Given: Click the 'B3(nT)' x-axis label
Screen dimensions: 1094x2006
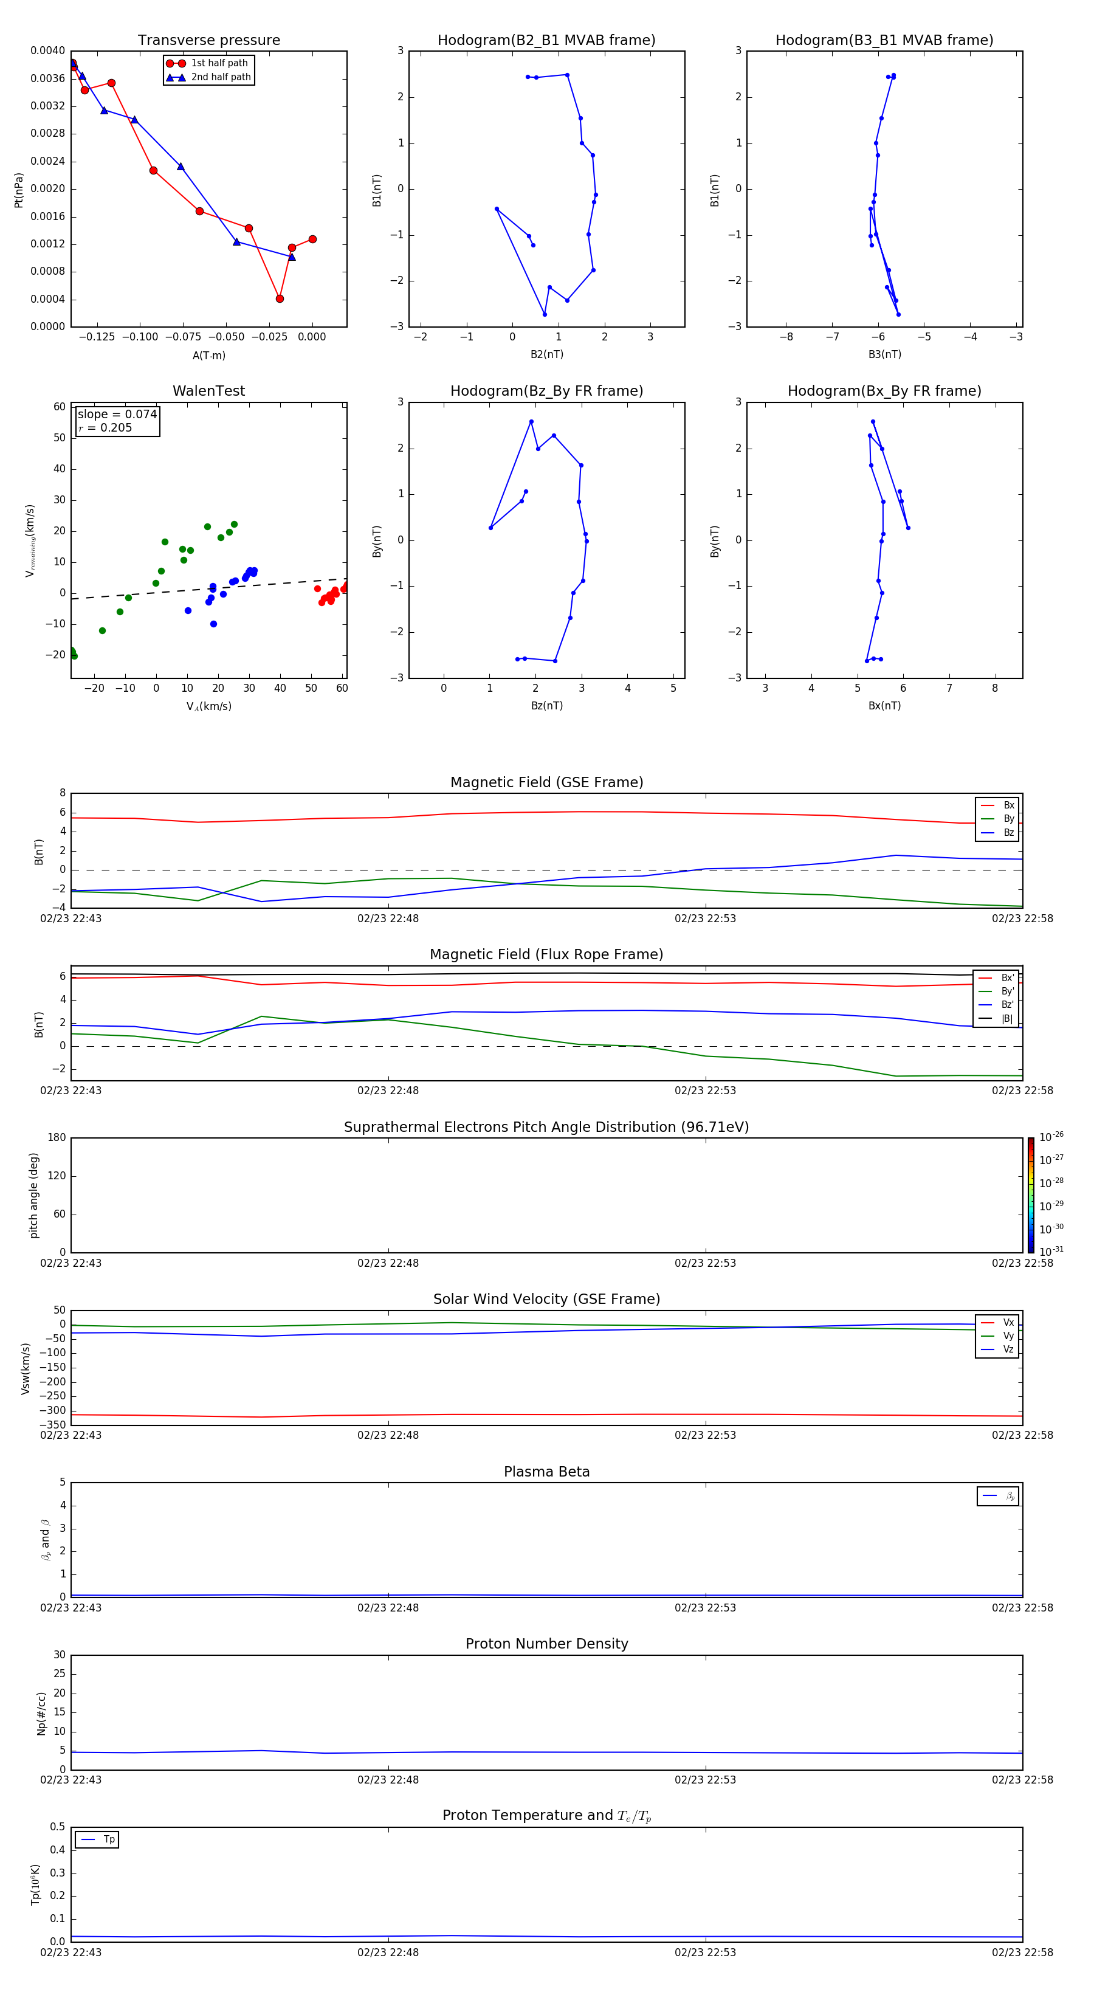Looking at the screenshot, I should pos(884,354).
